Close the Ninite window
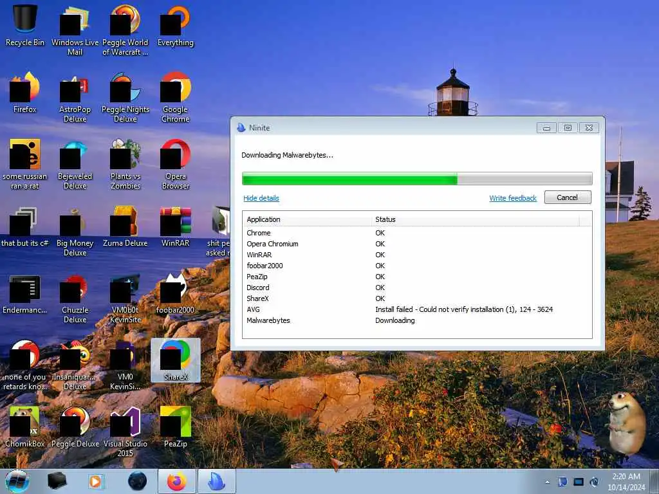Screen dimensions: 659x494 pos(589,128)
